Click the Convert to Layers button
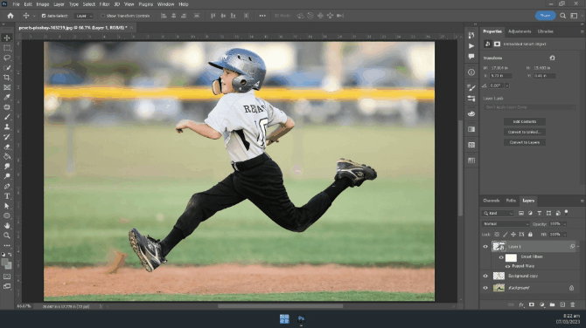Image resolution: width=586 pixels, height=328 pixels. [524, 142]
